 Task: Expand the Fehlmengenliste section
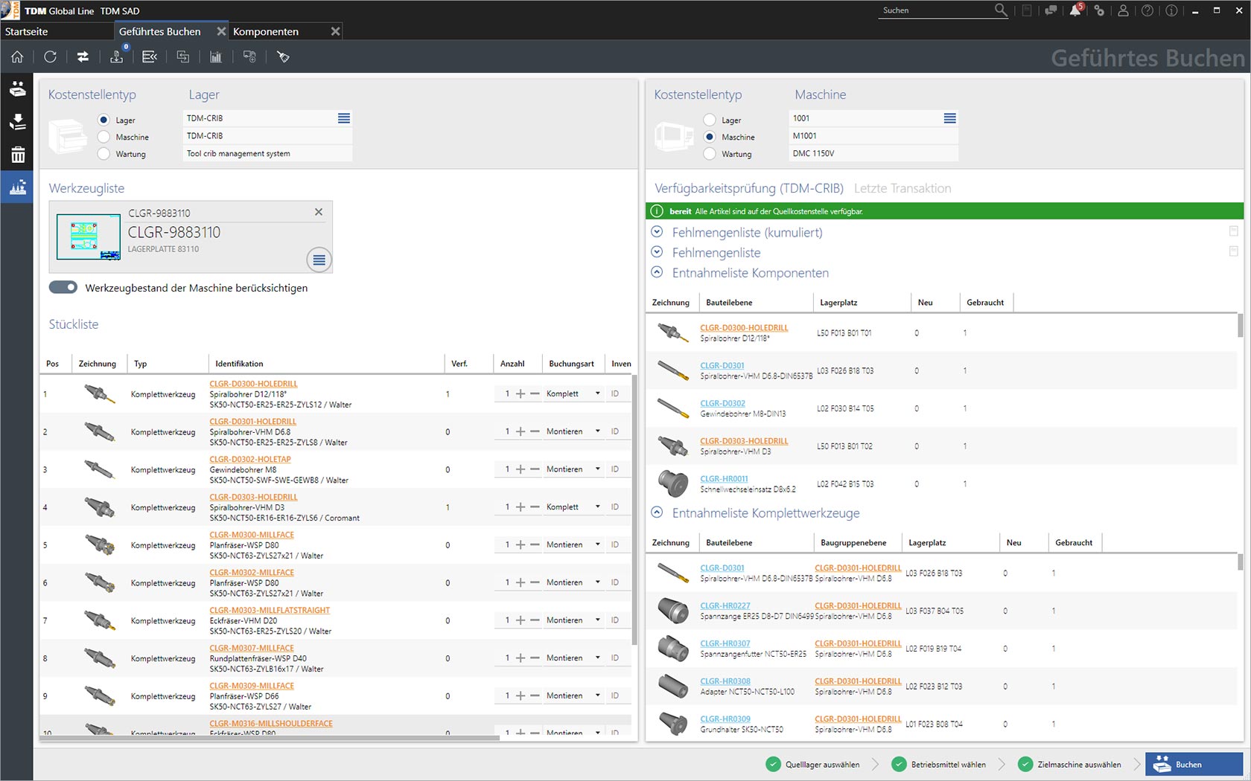(x=657, y=252)
